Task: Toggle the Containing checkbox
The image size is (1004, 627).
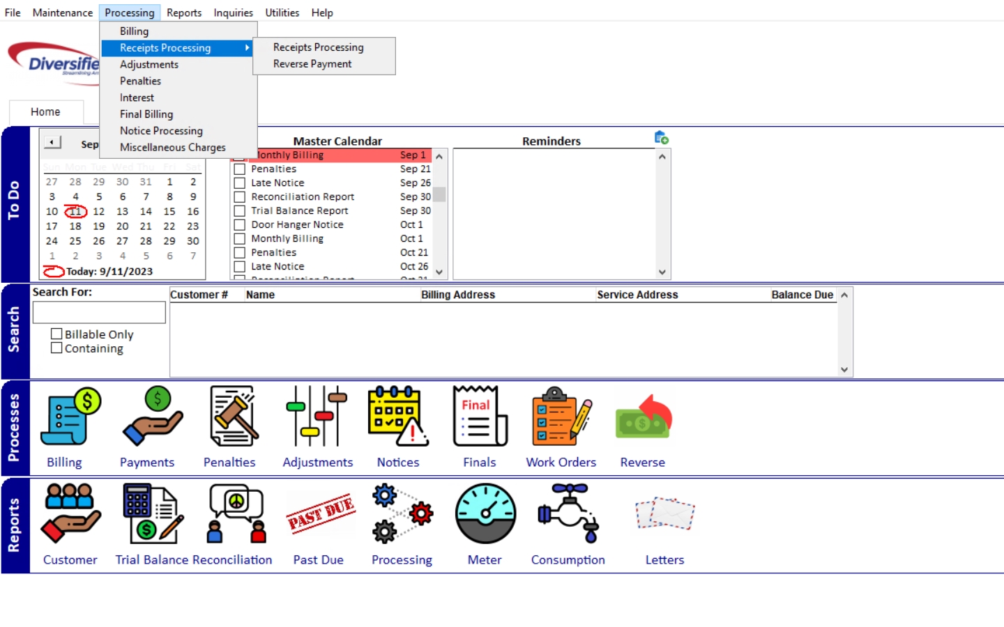Action: (57, 348)
